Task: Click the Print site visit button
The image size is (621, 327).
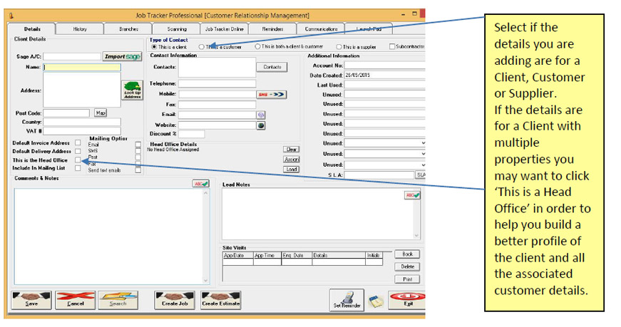Action: point(407,279)
